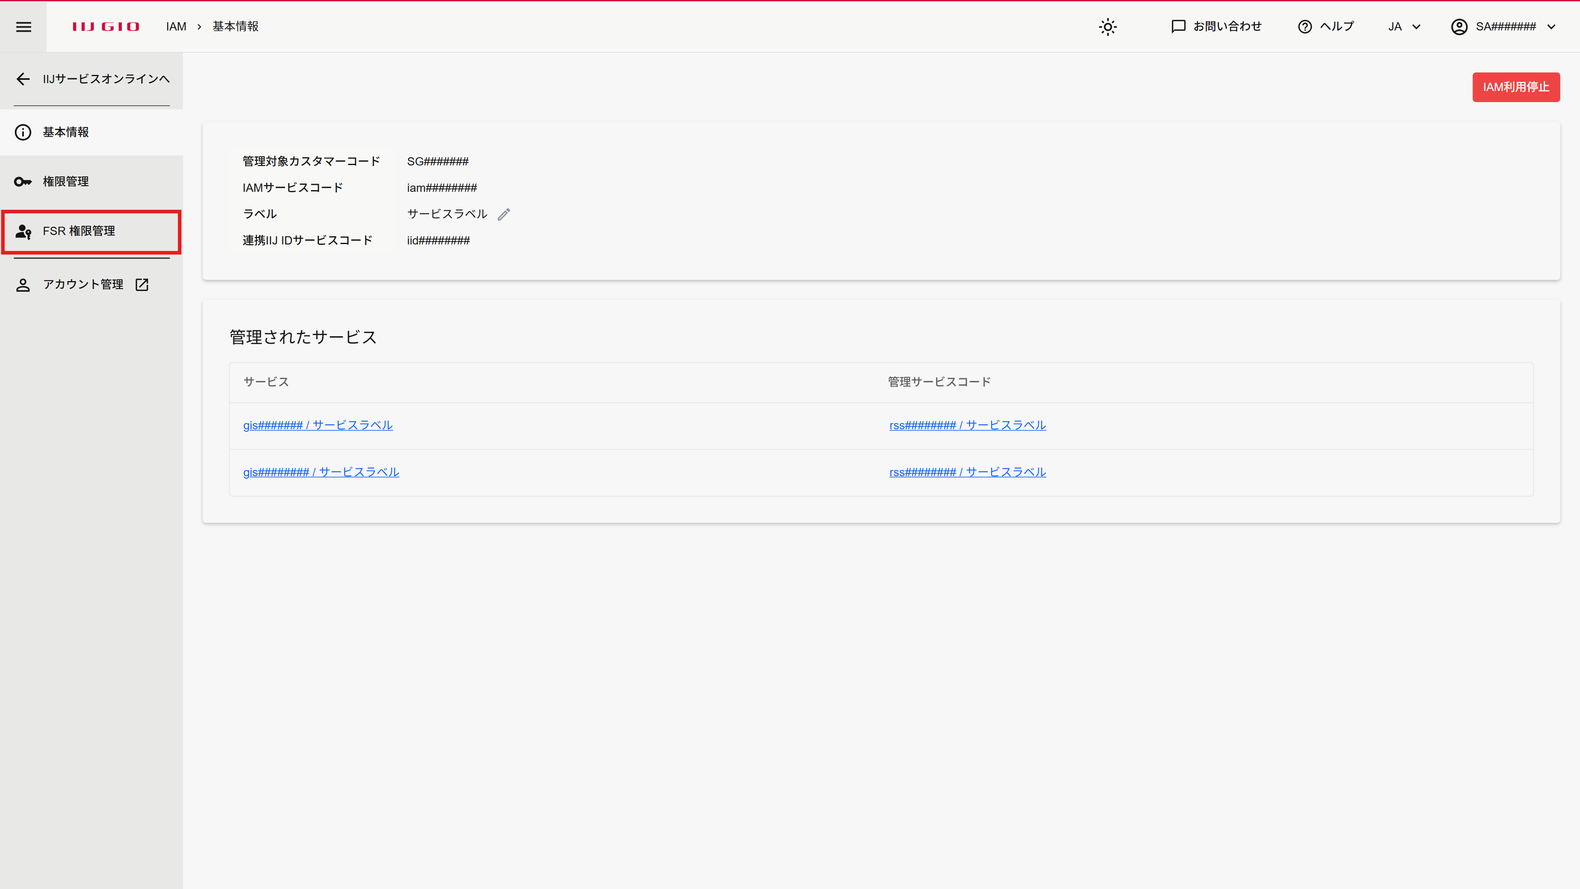Click the お問い合わせ chat icon
This screenshot has height=889, width=1580.
point(1178,26)
